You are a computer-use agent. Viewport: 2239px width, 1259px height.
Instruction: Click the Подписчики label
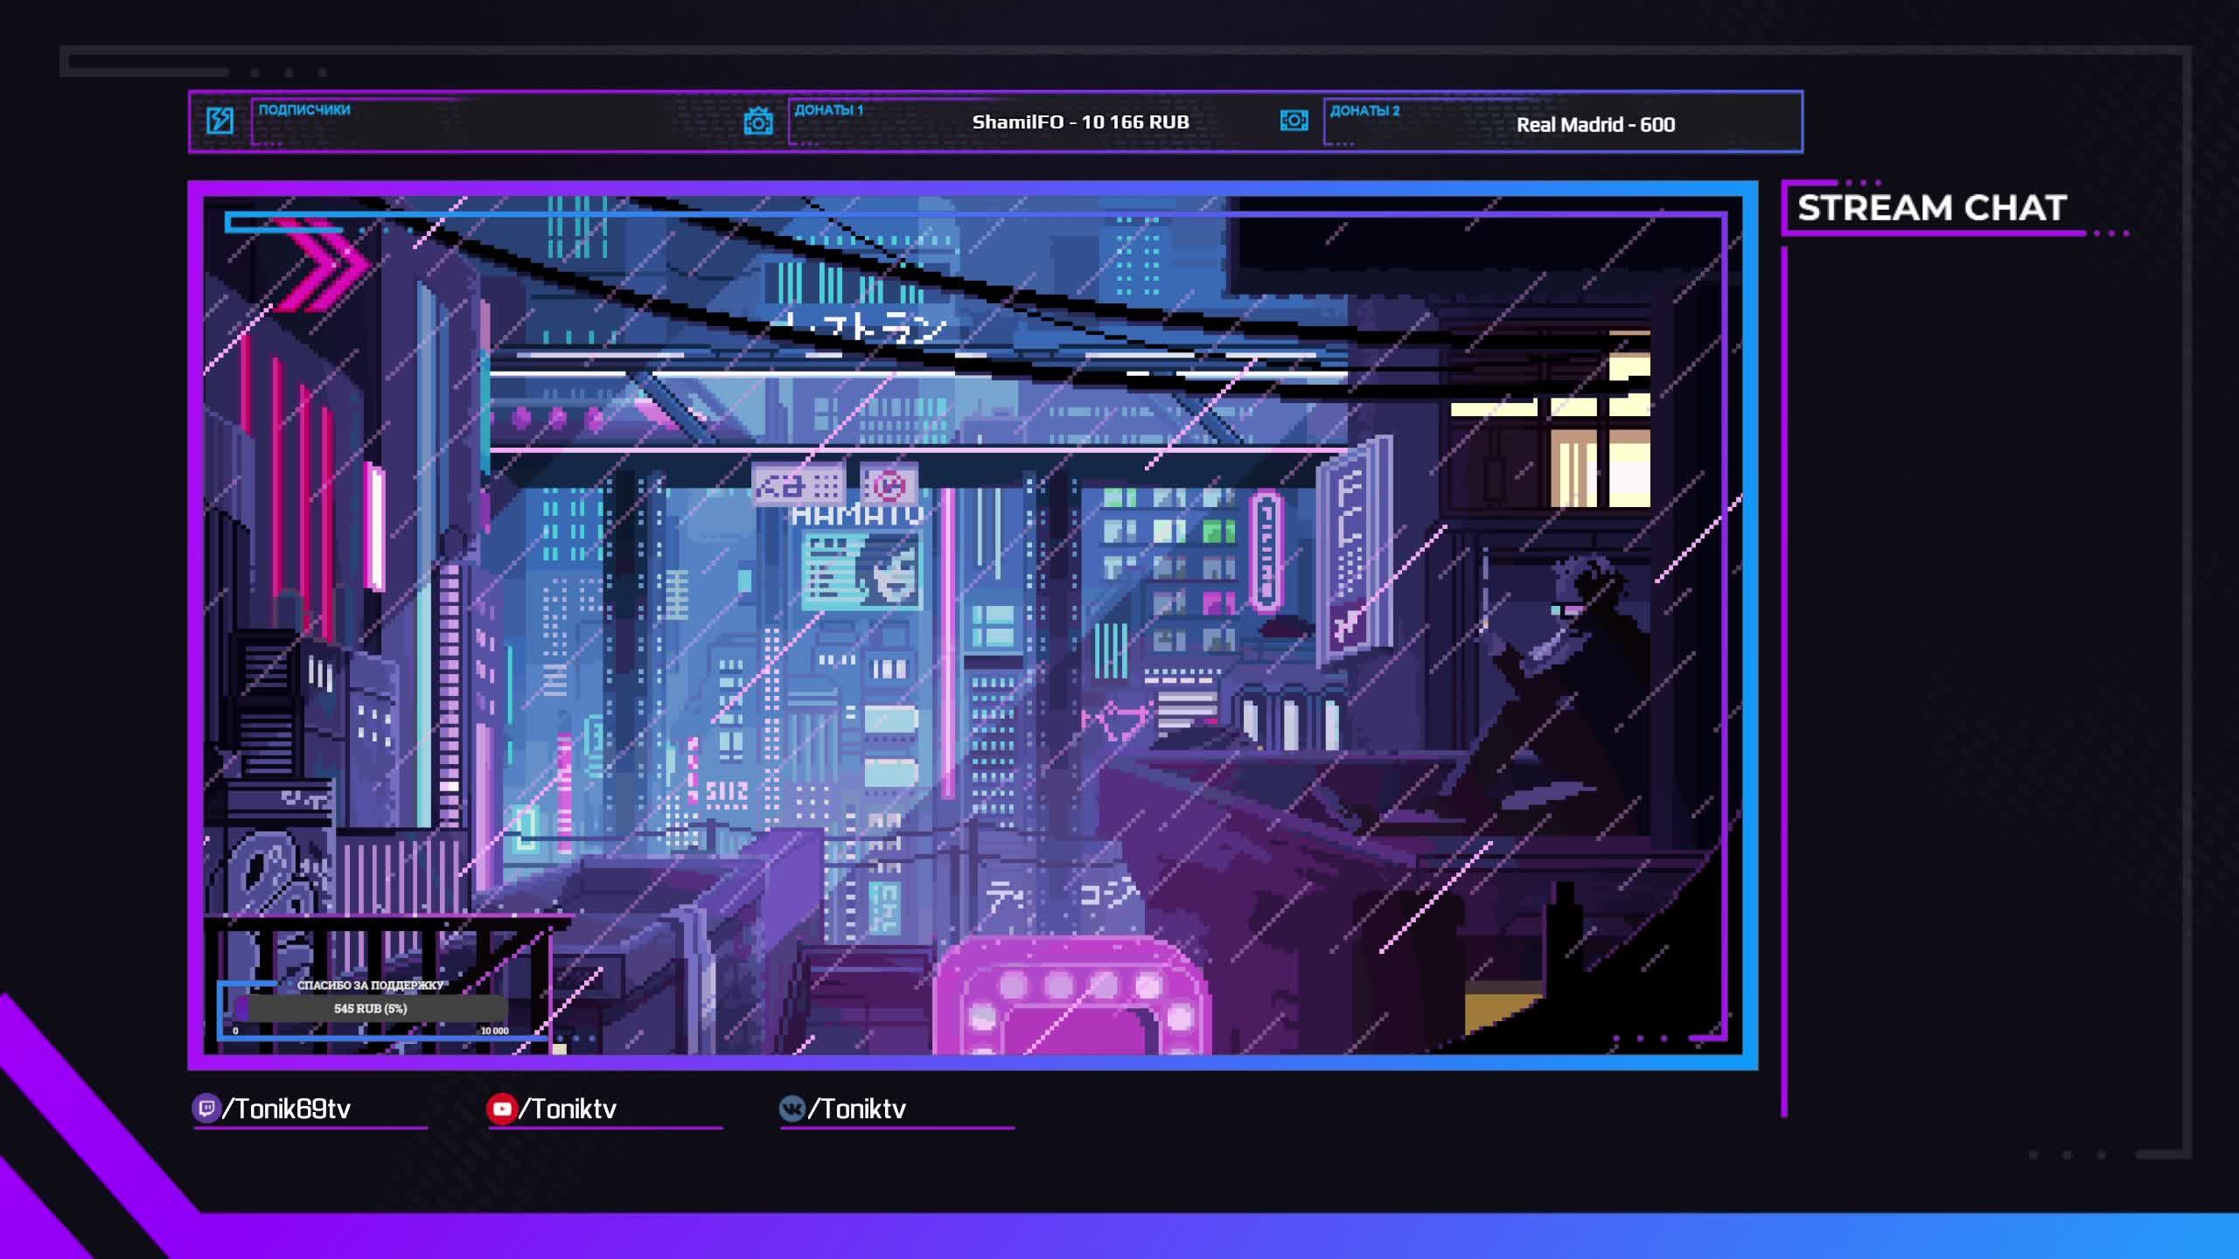(304, 110)
